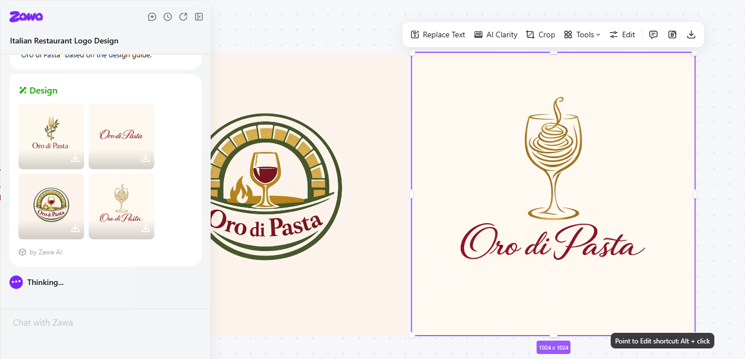Open comments on the logo canvas
Screen dimensions: 745x359
pos(653,34)
